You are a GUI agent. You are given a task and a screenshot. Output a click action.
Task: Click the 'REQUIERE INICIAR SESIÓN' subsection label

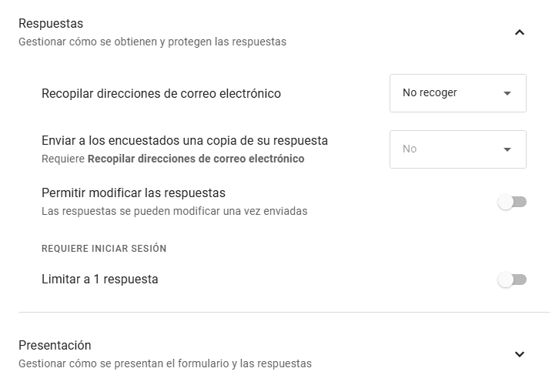pyautogui.click(x=104, y=249)
